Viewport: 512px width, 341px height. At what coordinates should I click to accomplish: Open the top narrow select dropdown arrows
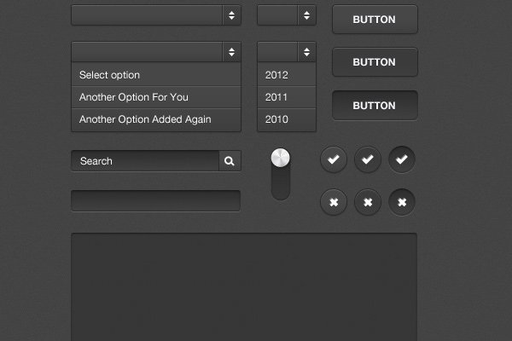coord(306,15)
